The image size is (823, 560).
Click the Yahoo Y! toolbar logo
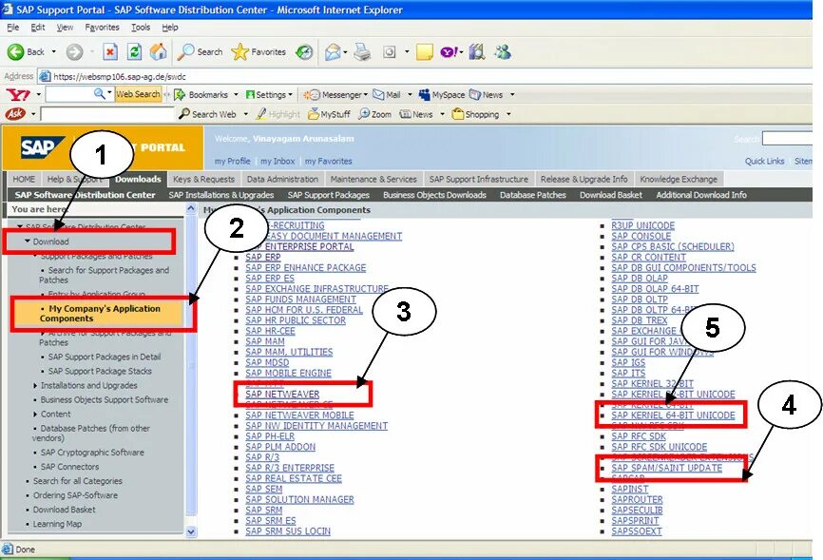(x=18, y=95)
